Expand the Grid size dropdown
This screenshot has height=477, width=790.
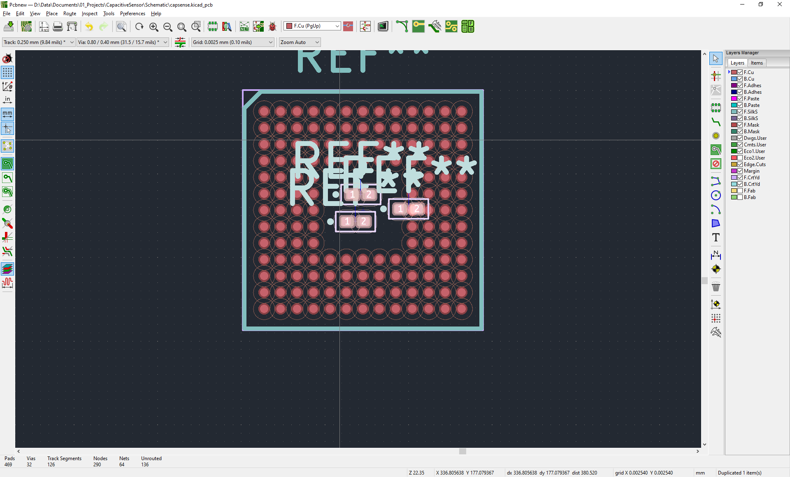tap(232, 42)
